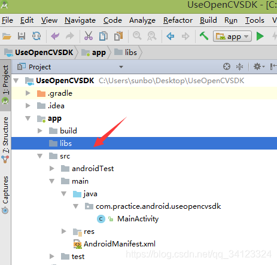277x265 pixels.
Task: Open the Build menu
Action: (208, 20)
